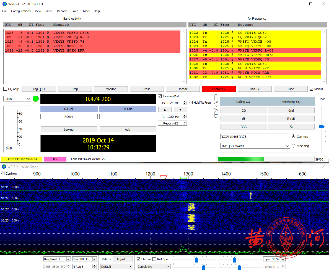
Task: Switch to tab 2 of message panel
Action: click(x=216, y=106)
